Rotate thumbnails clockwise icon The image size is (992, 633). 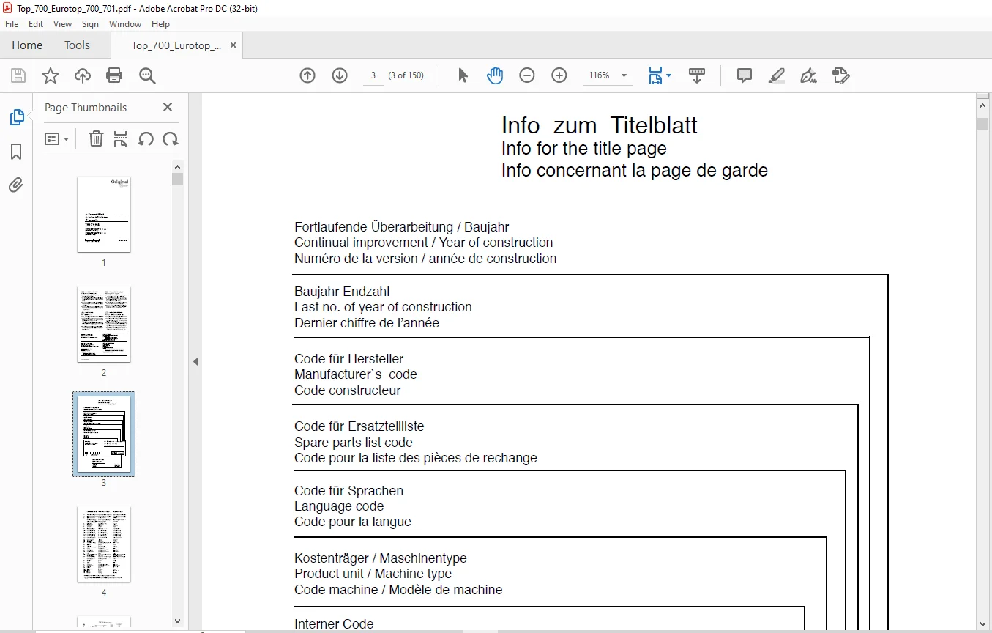tap(171, 138)
